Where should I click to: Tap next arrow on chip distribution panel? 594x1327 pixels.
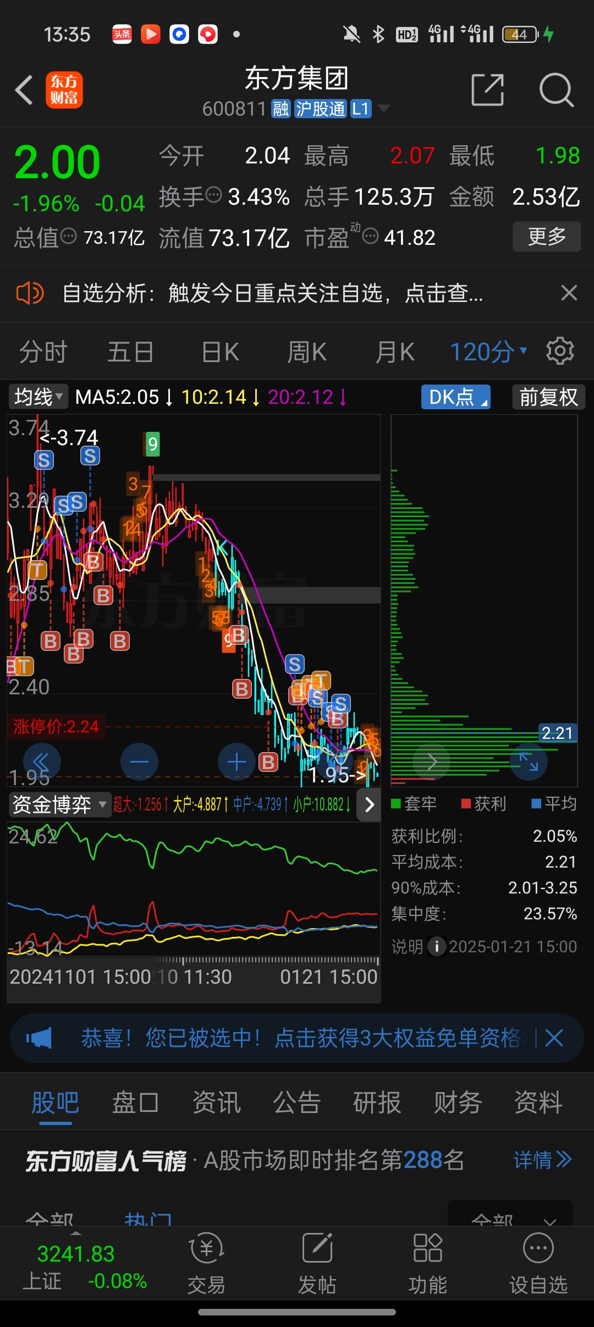pyautogui.click(x=432, y=762)
